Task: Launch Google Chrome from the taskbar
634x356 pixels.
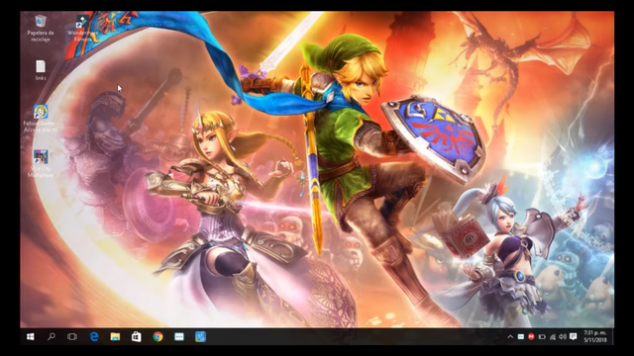Action: coord(158,336)
